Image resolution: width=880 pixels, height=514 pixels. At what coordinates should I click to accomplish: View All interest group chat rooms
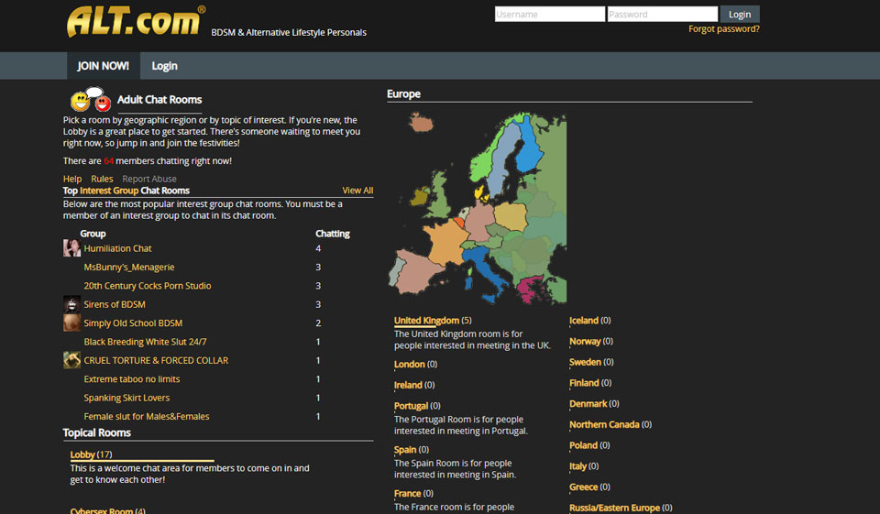pyautogui.click(x=357, y=191)
